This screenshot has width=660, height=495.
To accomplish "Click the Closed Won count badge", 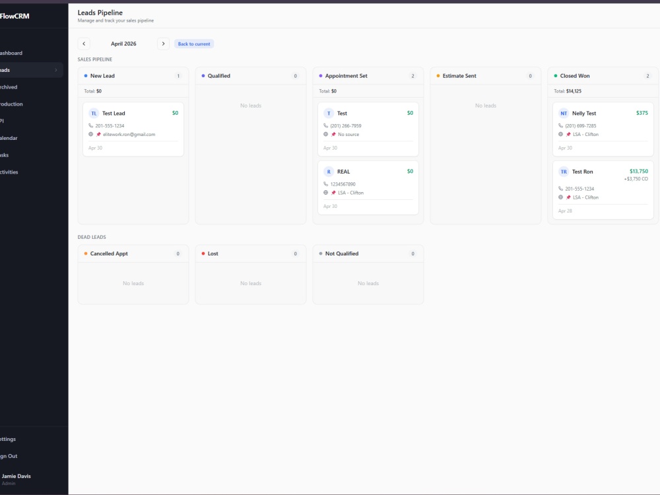I will click(x=647, y=76).
